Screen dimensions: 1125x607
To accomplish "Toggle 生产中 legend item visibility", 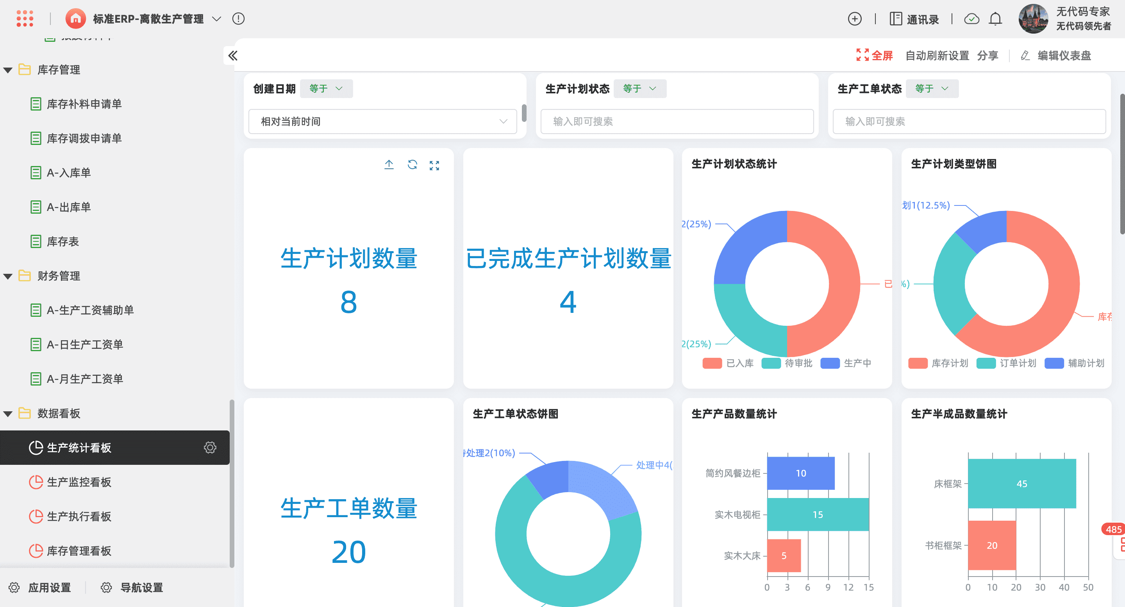I will [x=845, y=363].
